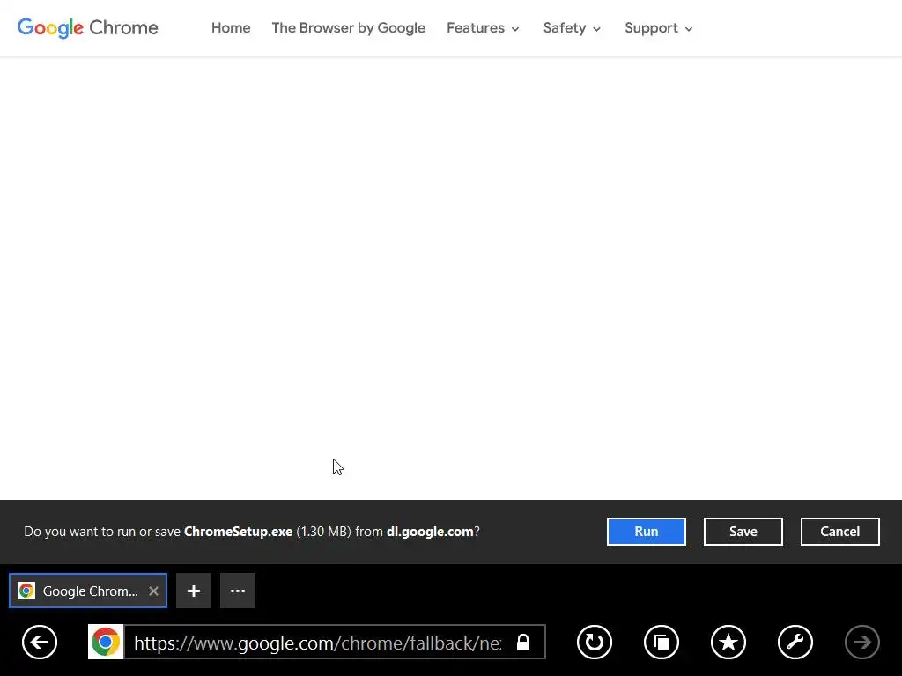Cancel the download prompt
This screenshot has width=902, height=676.
click(839, 531)
